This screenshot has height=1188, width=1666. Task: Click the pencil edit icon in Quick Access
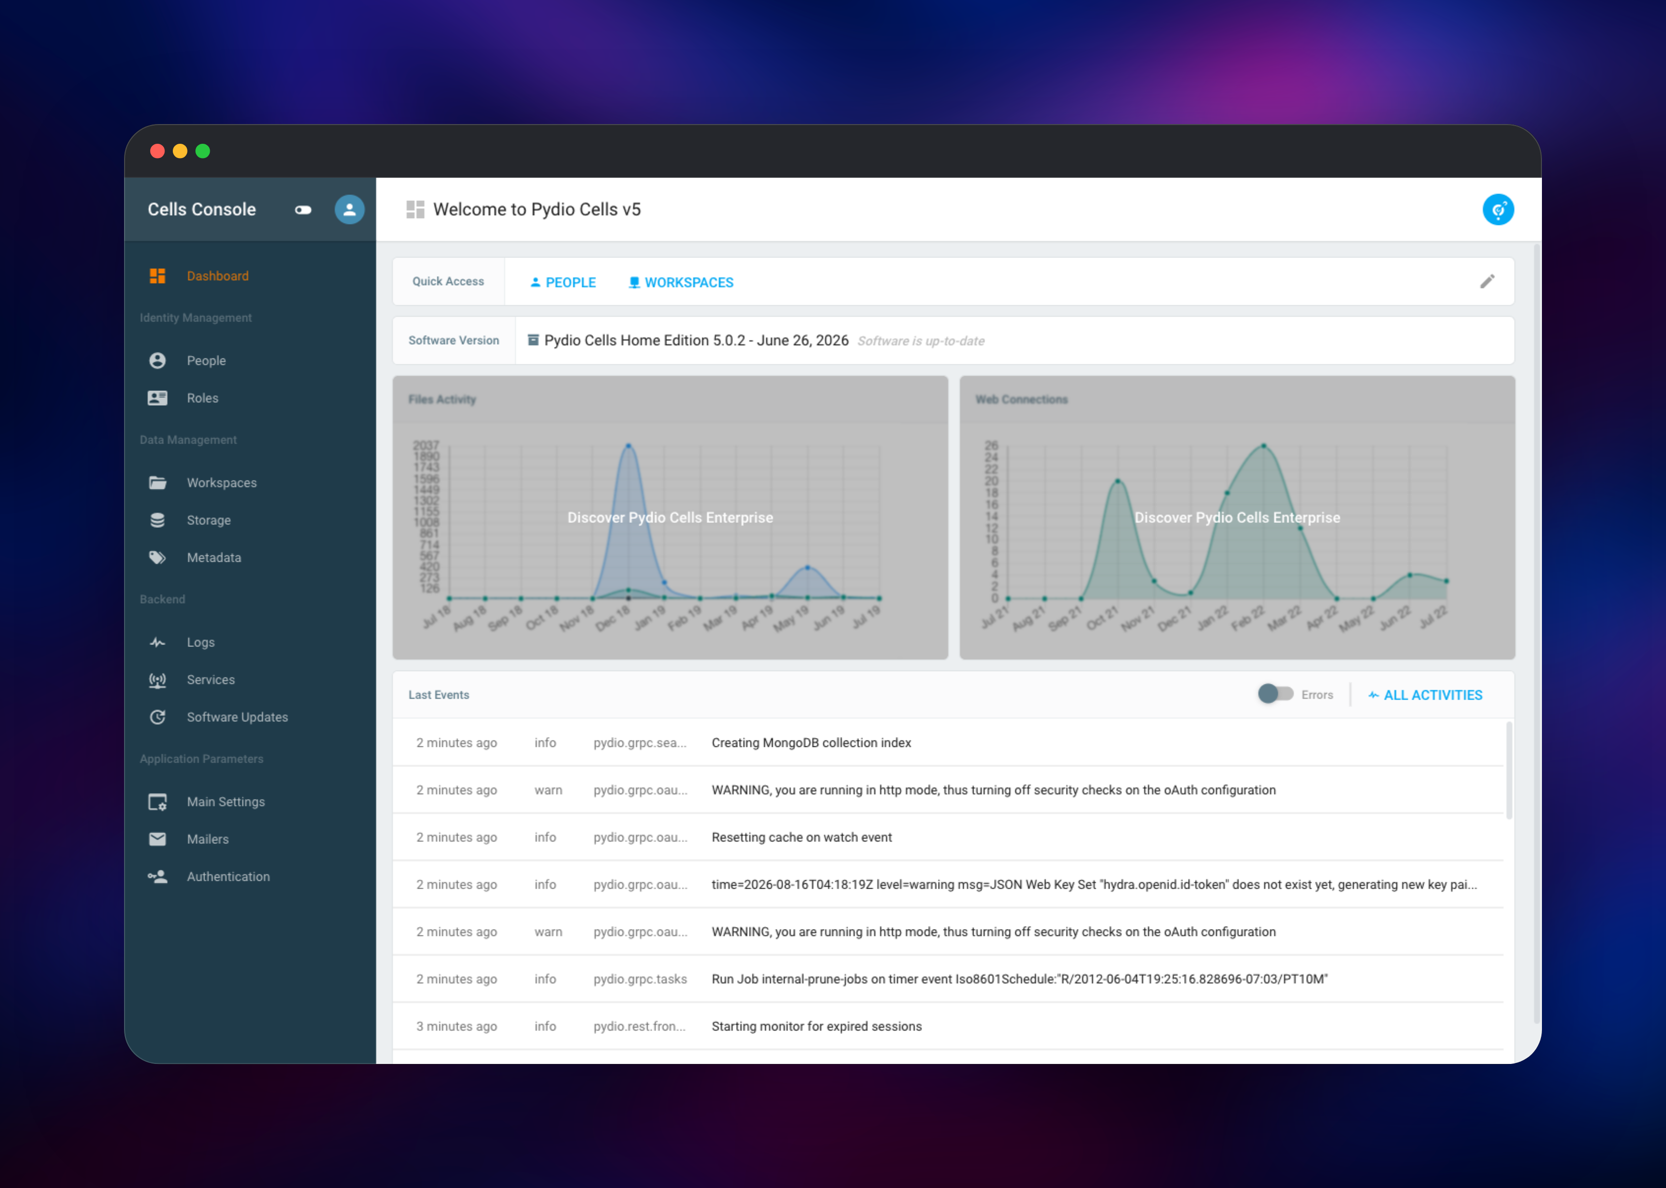tap(1488, 282)
